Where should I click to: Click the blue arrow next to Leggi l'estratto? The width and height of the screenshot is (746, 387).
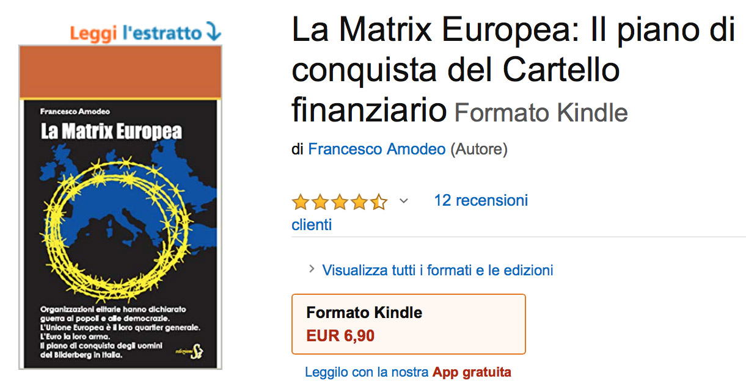click(213, 31)
